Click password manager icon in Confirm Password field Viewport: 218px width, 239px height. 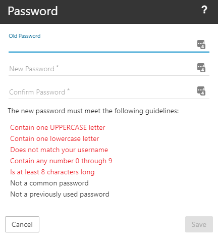[201, 91]
